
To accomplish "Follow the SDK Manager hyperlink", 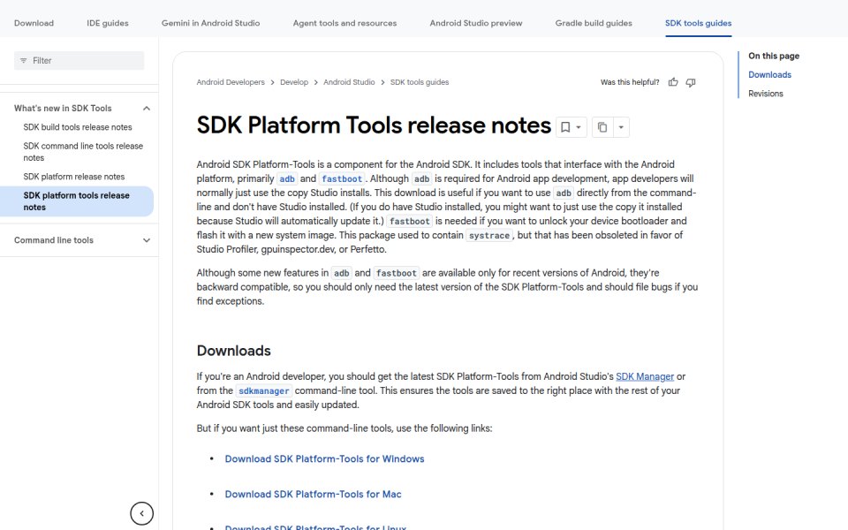I will [645, 376].
